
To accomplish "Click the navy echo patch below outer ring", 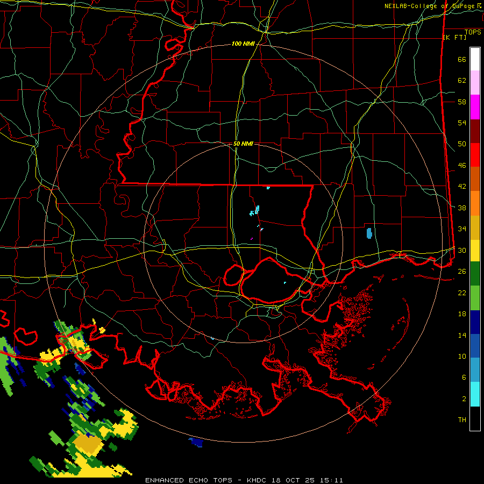I will coord(196,442).
